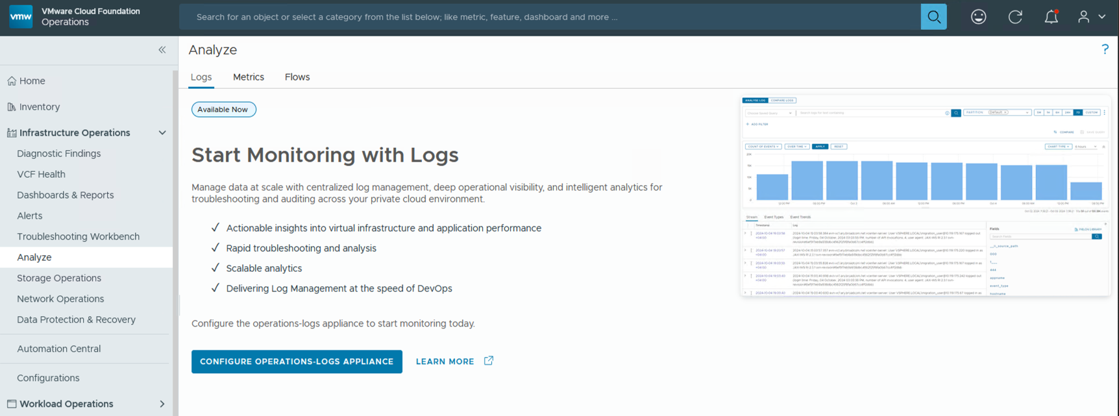Image resolution: width=1119 pixels, height=416 pixels.
Task: Click the logs preview thumbnail image
Action: (x=925, y=196)
